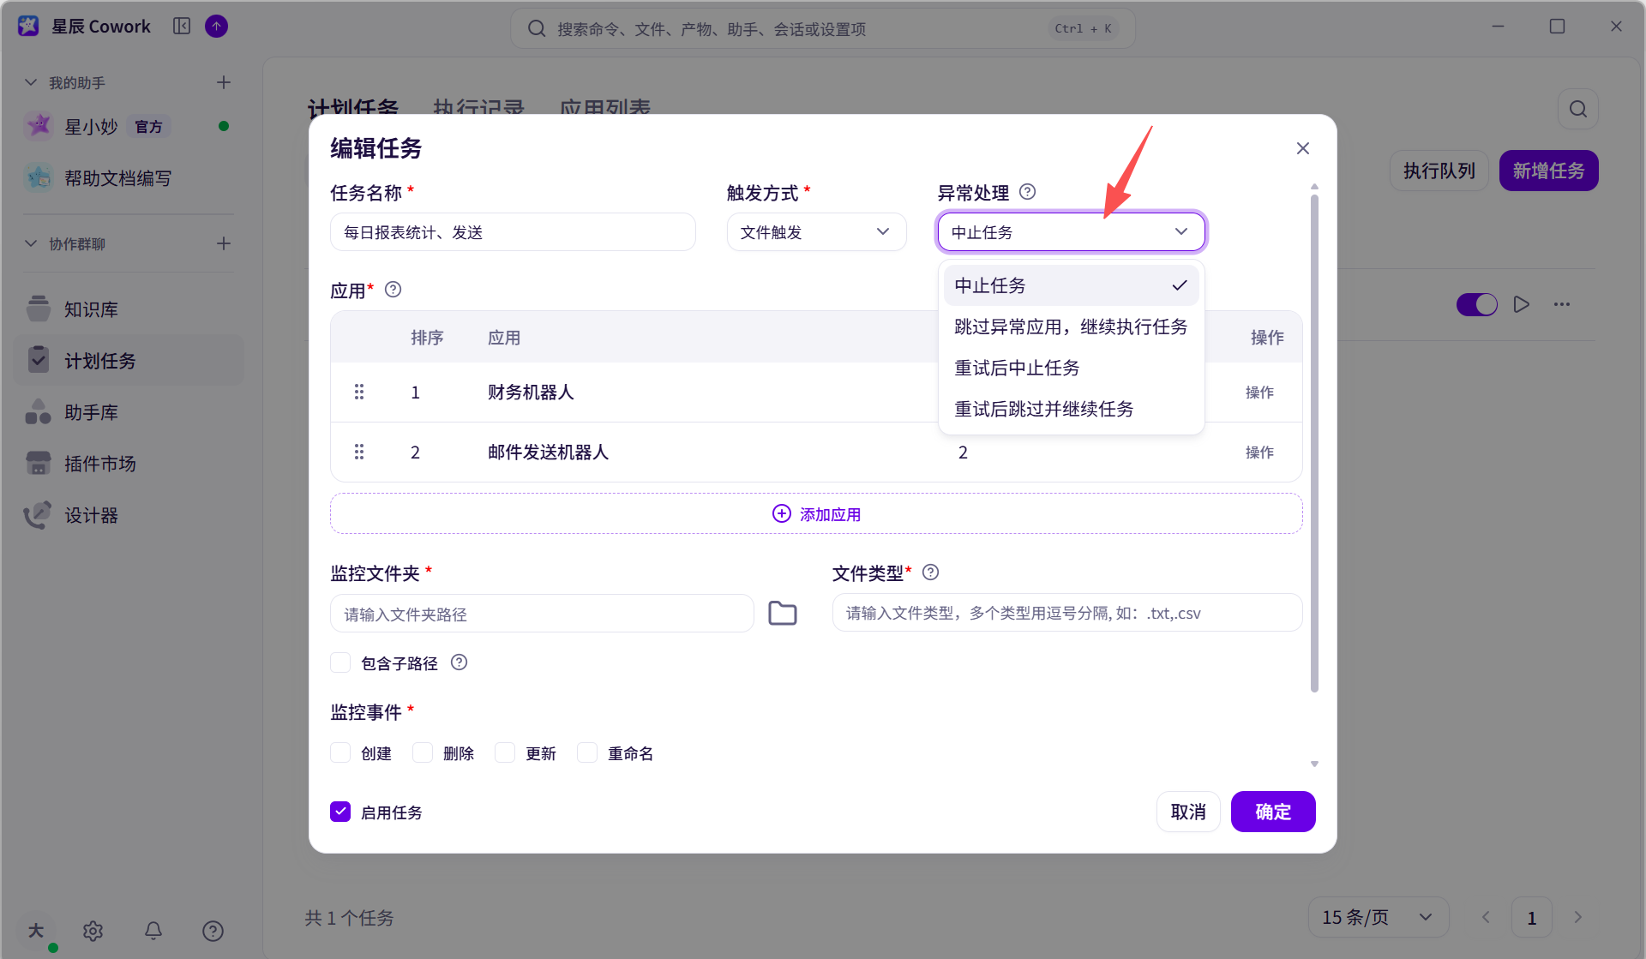Select 中止任务 option
This screenshot has width=1646, height=959.
coord(1072,285)
